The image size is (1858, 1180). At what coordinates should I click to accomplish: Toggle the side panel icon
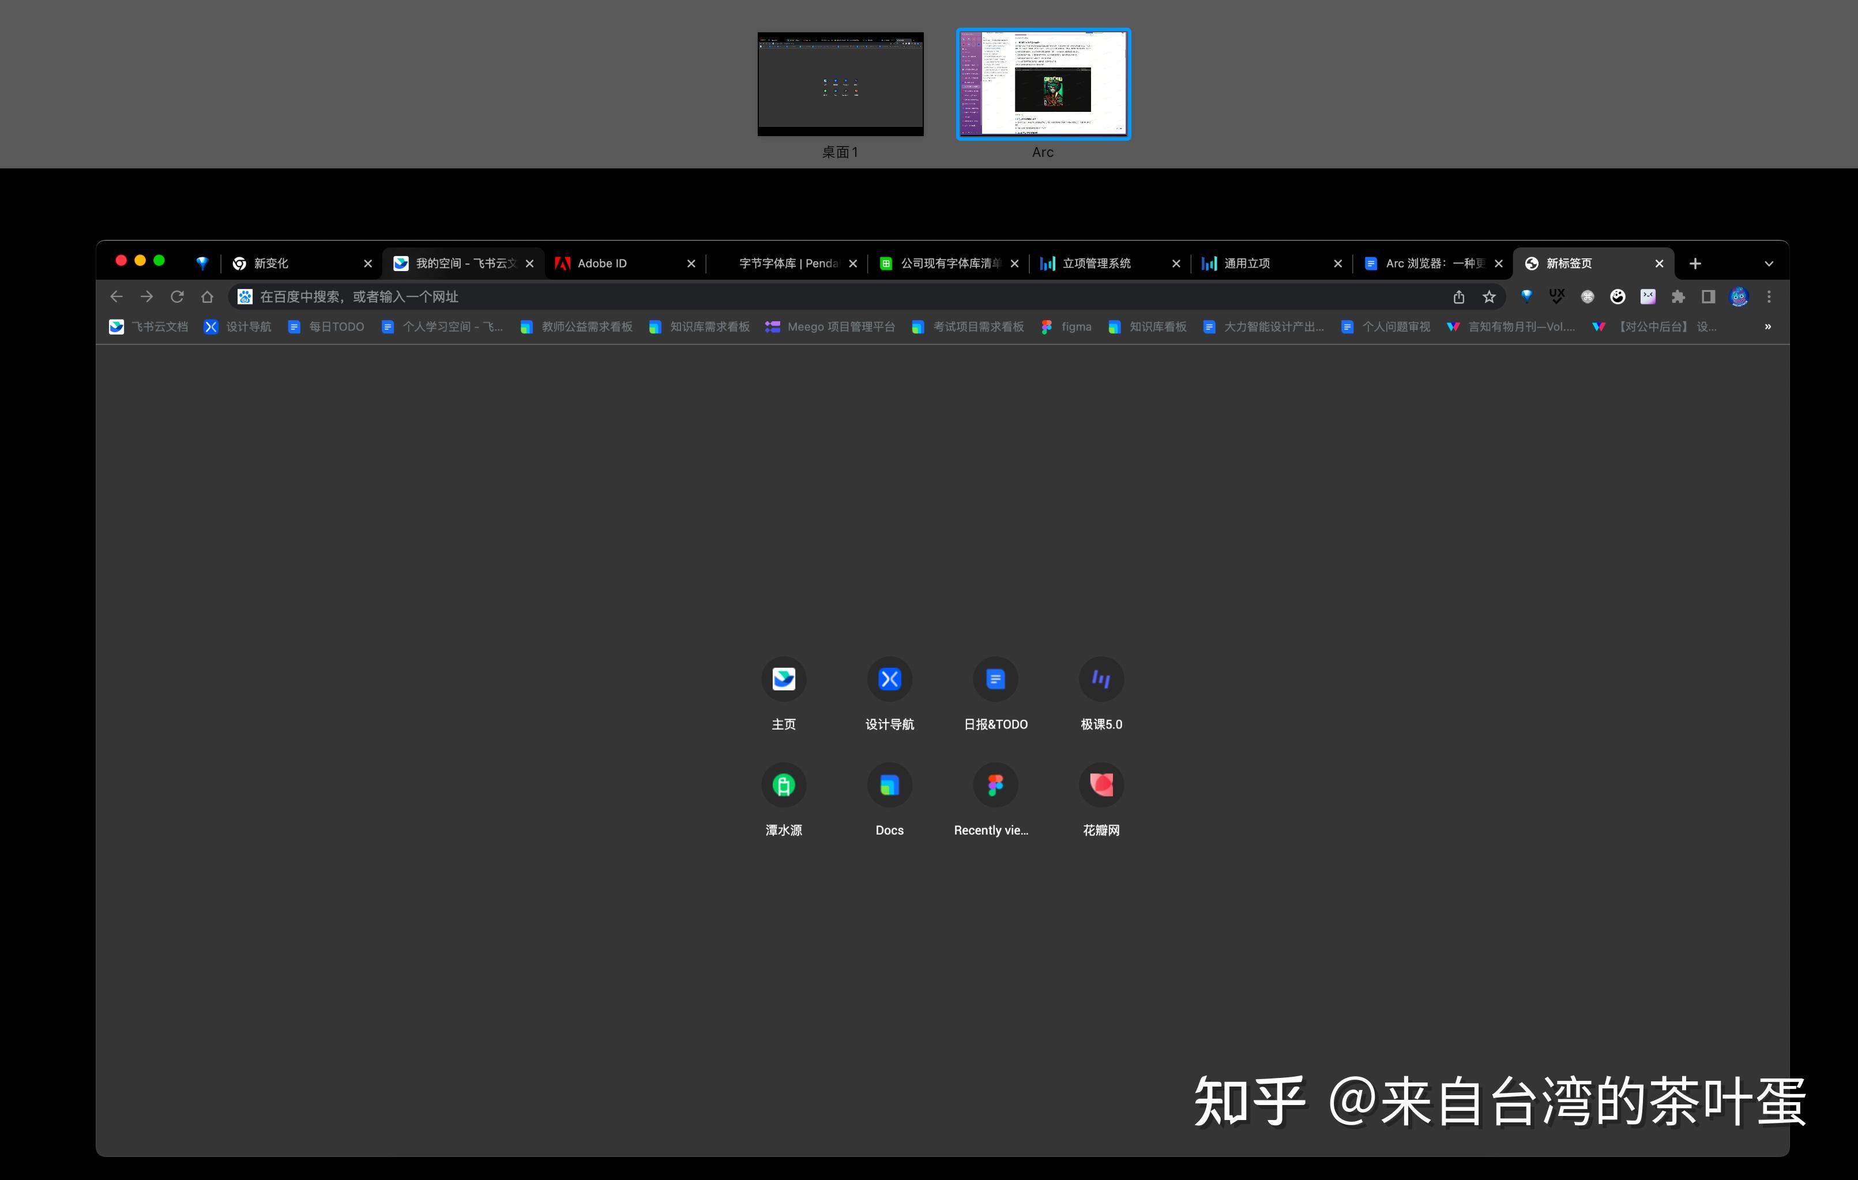1708,296
